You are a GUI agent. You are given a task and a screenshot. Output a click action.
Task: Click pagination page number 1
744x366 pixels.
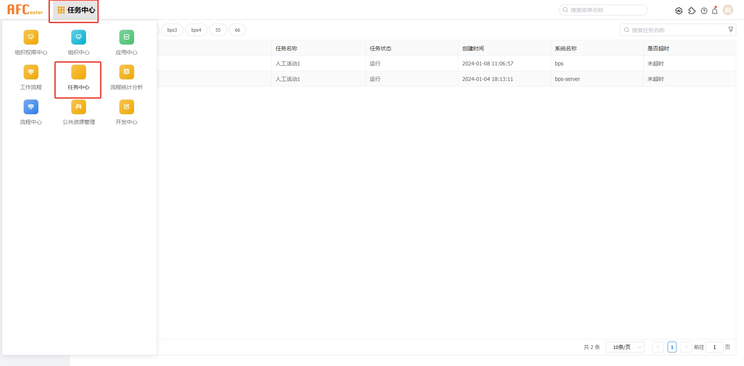pyautogui.click(x=672, y=347)
